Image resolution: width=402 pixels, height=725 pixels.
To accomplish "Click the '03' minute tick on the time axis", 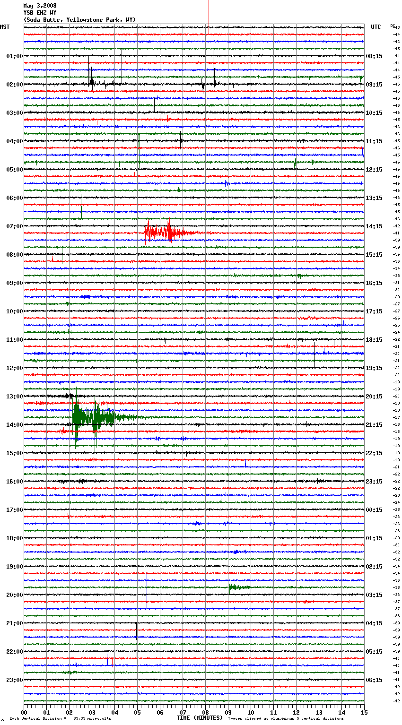I will [92, 712].
